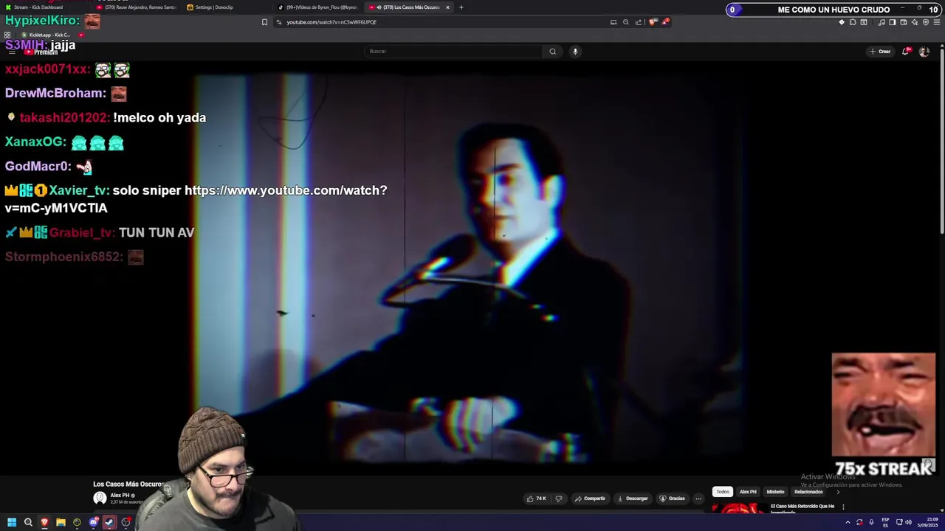Open 'El Caso Más Retorcido' recommended video
Image resolution: width=945 pixels, height=531 pixels.
point(803,508)
